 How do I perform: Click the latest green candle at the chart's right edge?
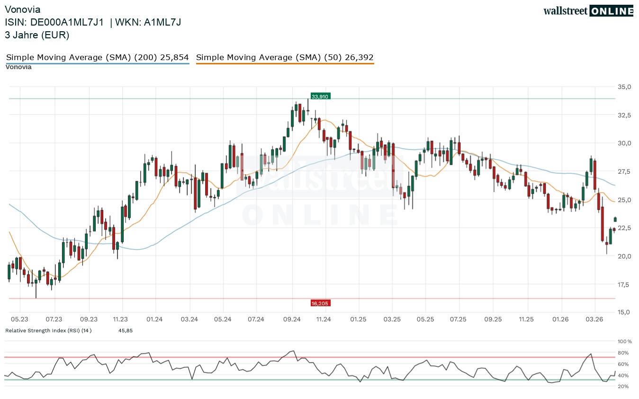coord(615,219)
